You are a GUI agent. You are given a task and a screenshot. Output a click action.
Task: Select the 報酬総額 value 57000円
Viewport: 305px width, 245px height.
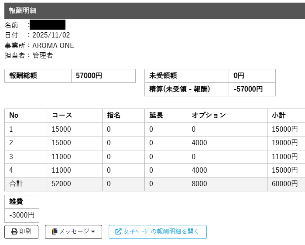tap(89, 75)
